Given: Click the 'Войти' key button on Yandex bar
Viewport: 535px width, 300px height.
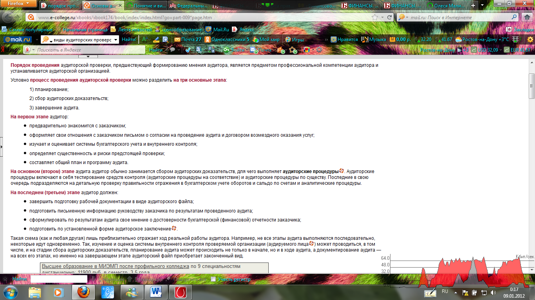Looking at the screenshot, I should (x=235, y=50).
